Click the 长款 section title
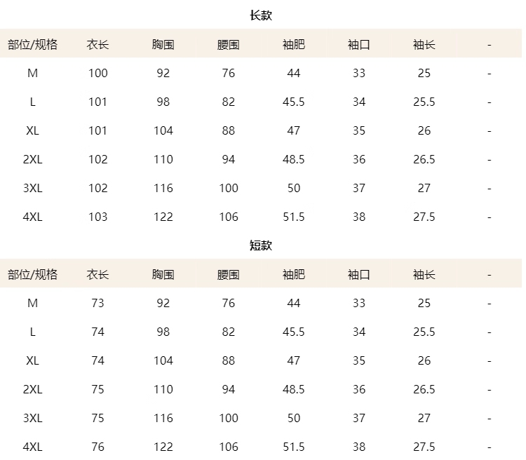This screenshot has height=460, width=526. coord(261,15)
